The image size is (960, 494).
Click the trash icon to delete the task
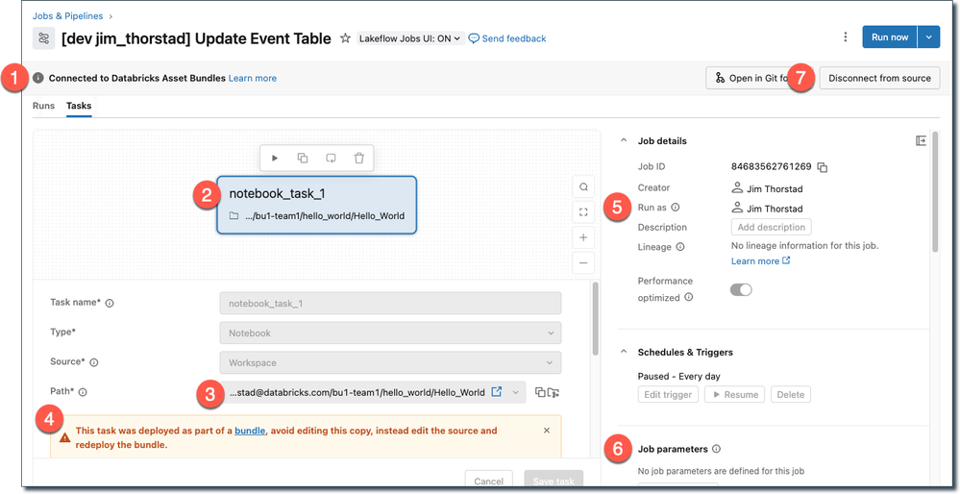[x=358, y=158]
